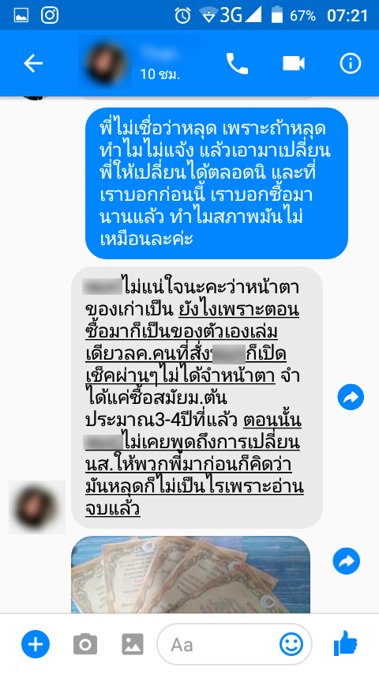The width and height of the screenshot is (379, 675).
Task: Select the blue sent message bubble
Action: 216,183
